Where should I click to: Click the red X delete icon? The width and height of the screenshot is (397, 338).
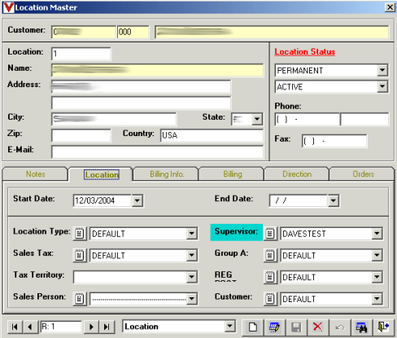[x=317, y=327]
